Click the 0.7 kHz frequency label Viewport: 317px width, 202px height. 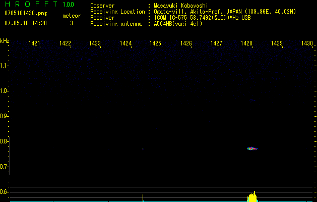click(4, 167)
